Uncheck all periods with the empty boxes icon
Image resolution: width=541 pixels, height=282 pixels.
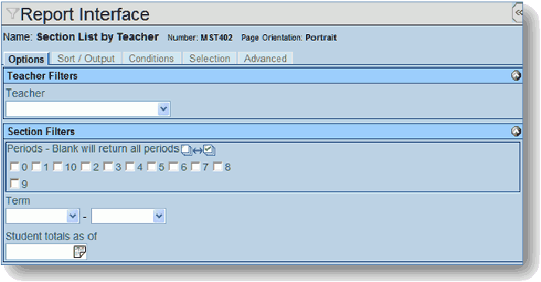click(187, 150)
